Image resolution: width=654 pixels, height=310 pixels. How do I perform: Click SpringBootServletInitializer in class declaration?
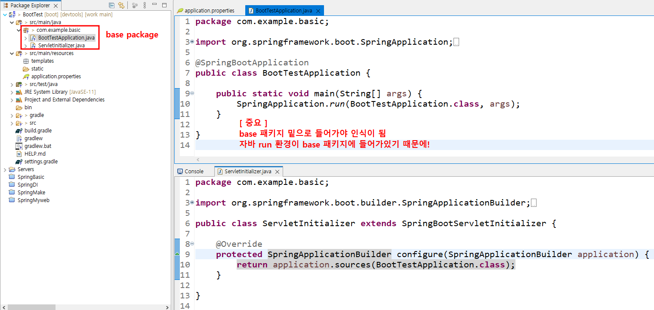pos(474,223)
